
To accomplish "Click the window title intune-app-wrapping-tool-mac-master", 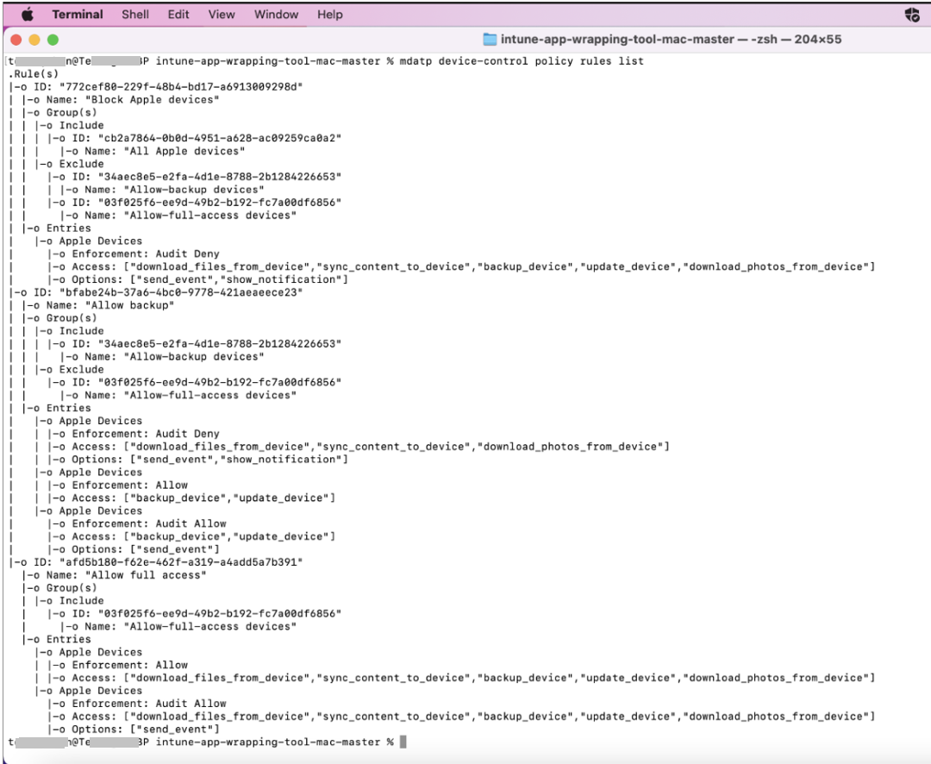I will 617,39.
